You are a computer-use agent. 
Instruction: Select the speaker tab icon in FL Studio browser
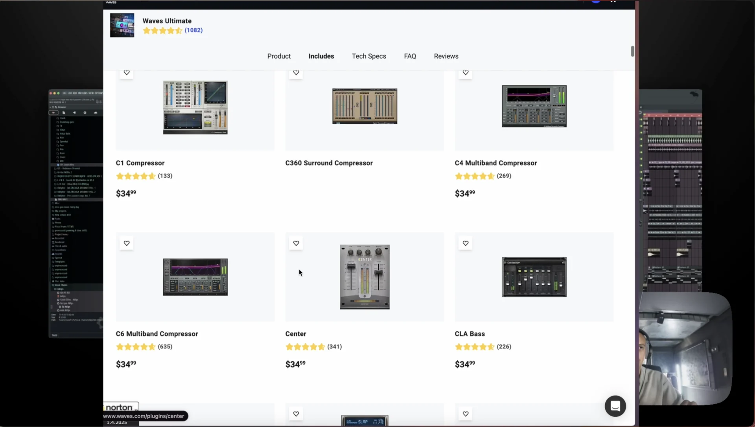click(74, 113)
